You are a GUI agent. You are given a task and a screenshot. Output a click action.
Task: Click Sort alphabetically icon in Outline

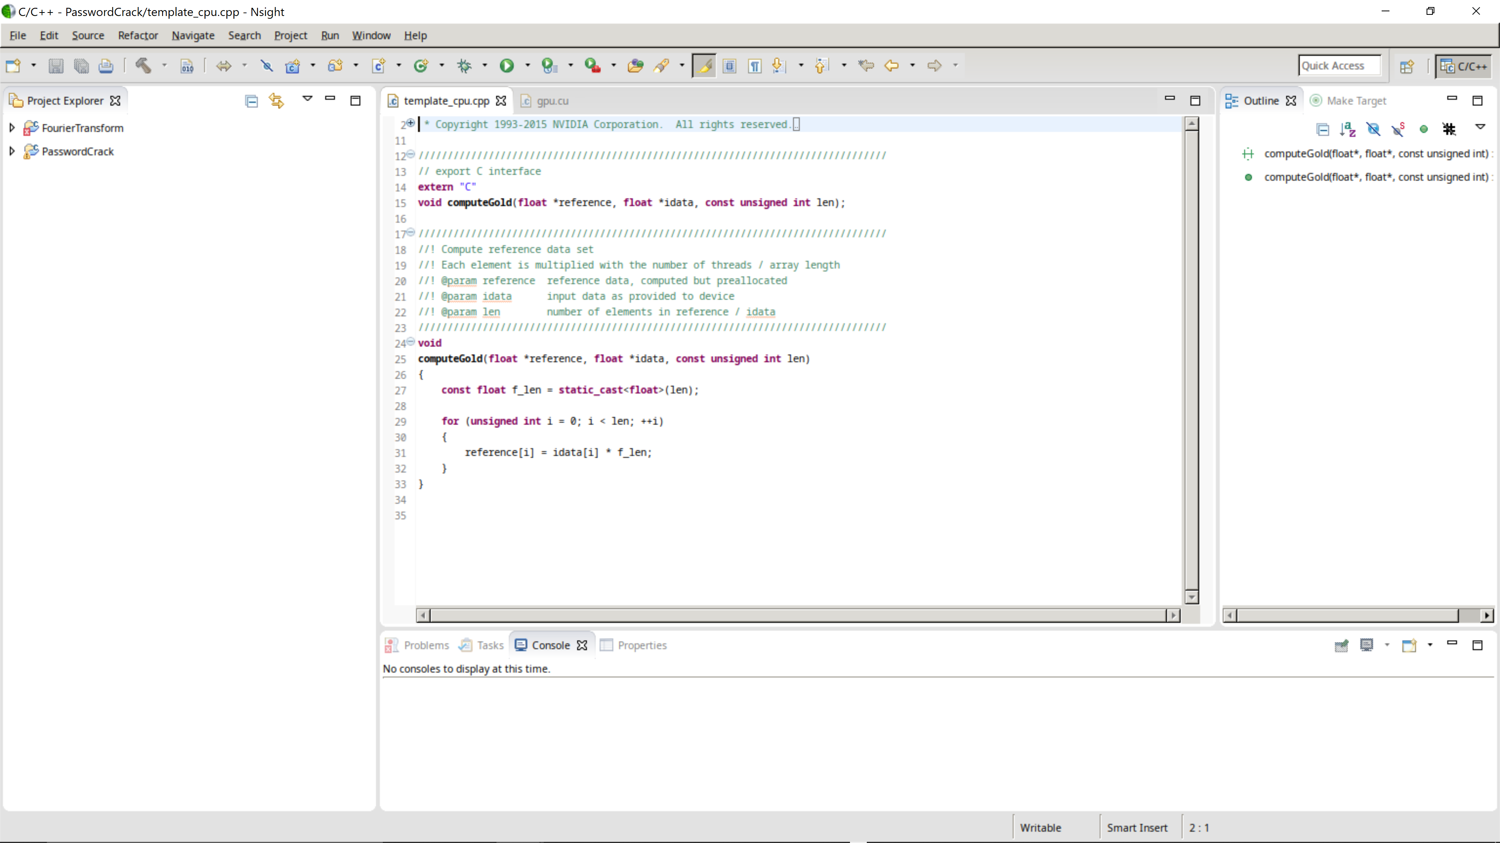click(x=1347, y=129)
